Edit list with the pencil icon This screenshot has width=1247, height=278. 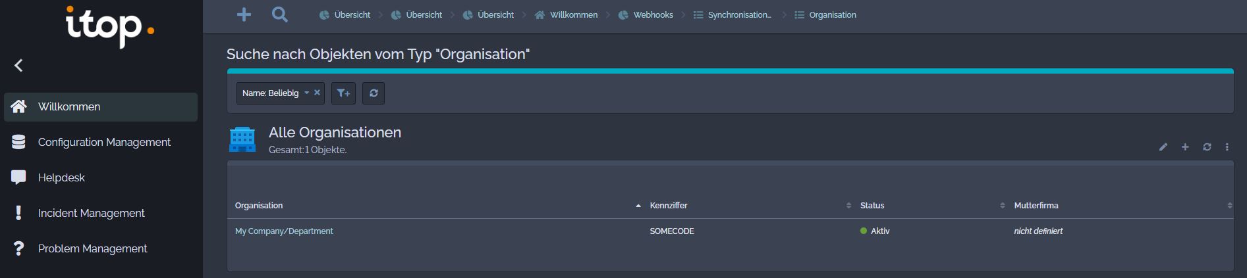(1163, 147)
